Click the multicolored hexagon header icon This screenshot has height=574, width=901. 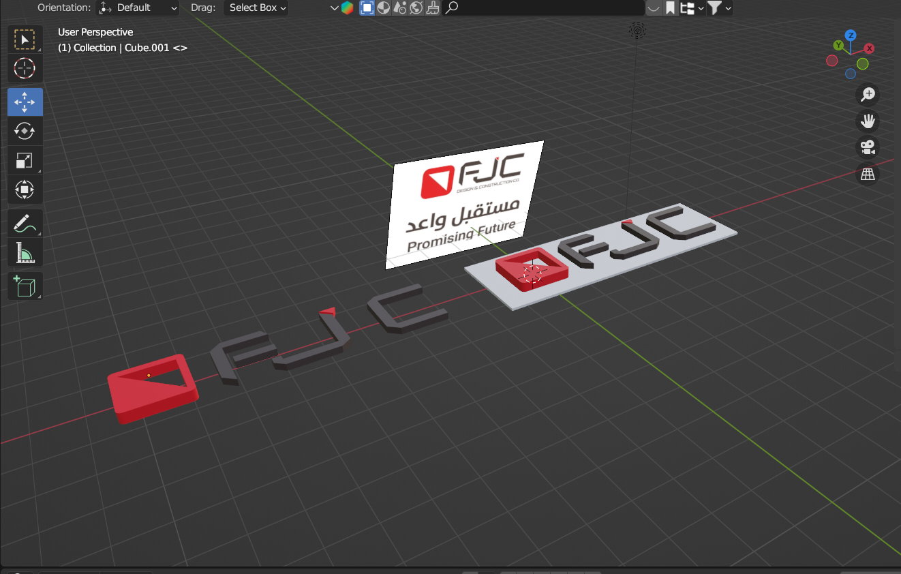[x=348, y=8]
